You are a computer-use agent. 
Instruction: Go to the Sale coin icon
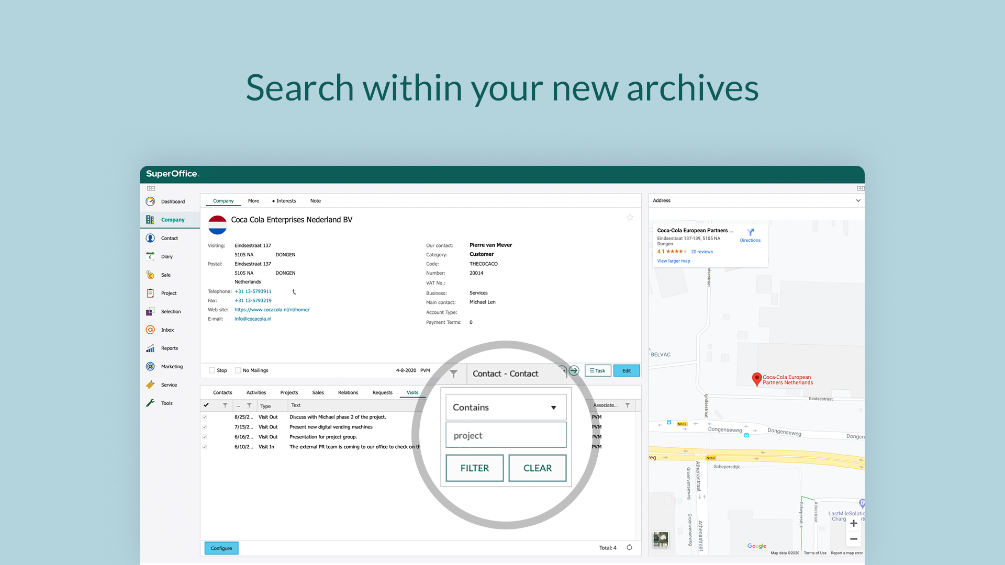150,275
